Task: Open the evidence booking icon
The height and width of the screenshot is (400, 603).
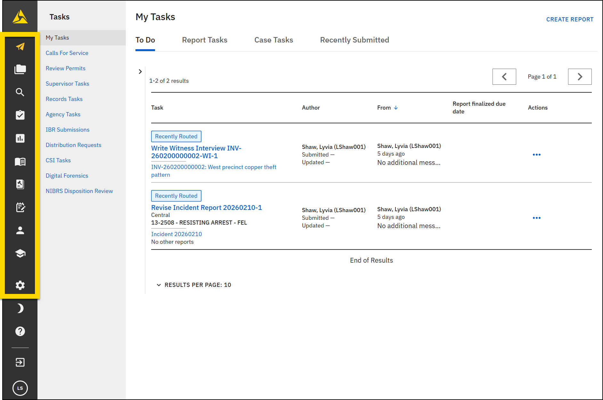Action: click(20, 184)
